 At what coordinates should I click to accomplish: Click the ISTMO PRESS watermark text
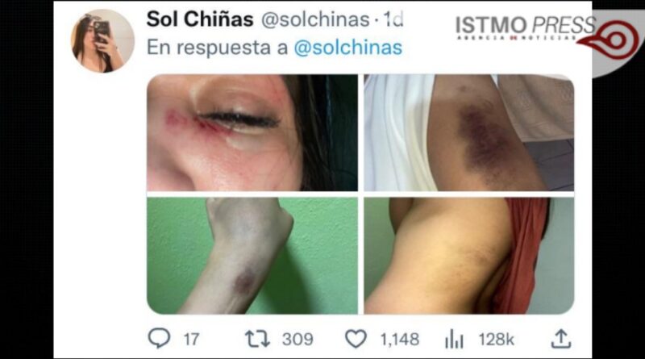point(526,26)
